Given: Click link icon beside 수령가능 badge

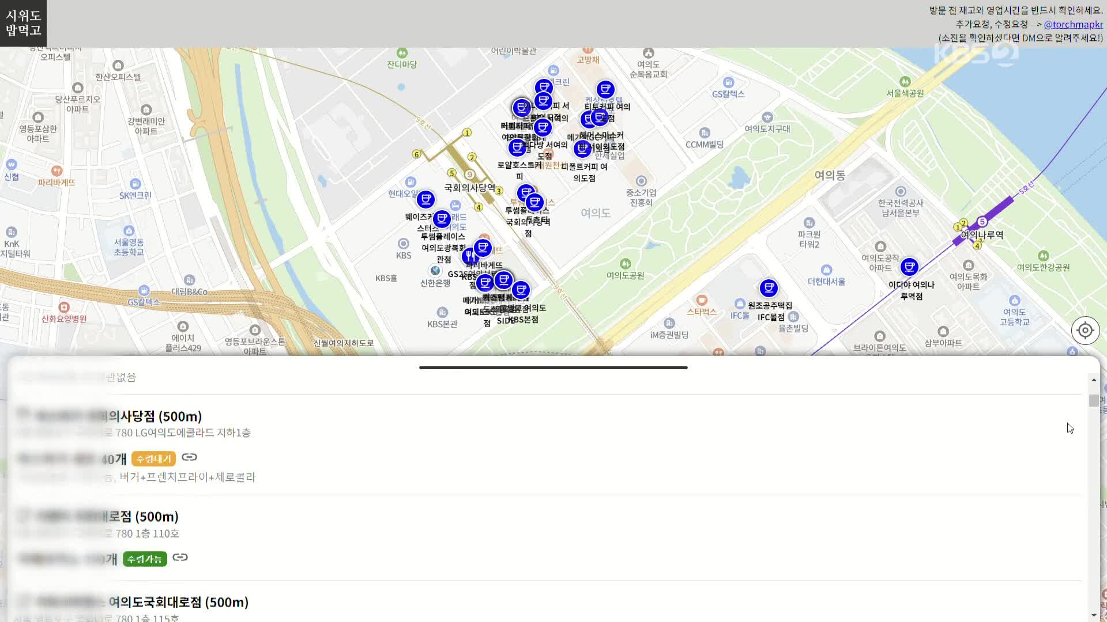Looking at the screenshot, I should [x=180, y=557].
